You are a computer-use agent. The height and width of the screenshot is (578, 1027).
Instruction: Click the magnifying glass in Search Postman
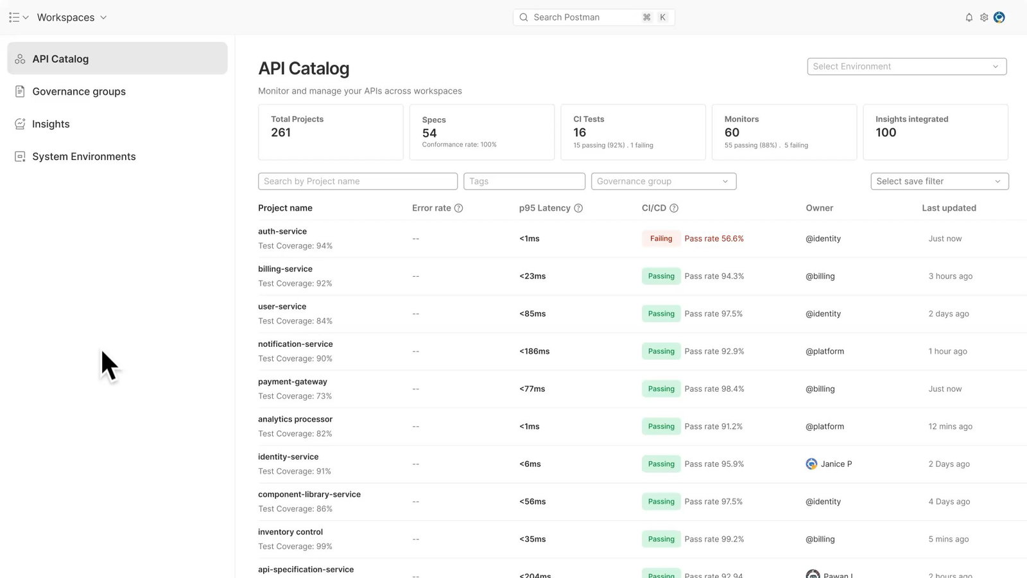524,17
